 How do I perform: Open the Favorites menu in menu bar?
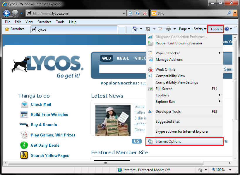coord(44,22)
